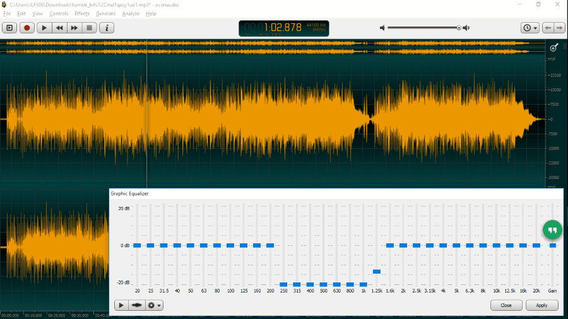The height and width of the screenshot is (319, 568).
Task: Click the 315 Hz band slider handle
Action: coord(297,284)
